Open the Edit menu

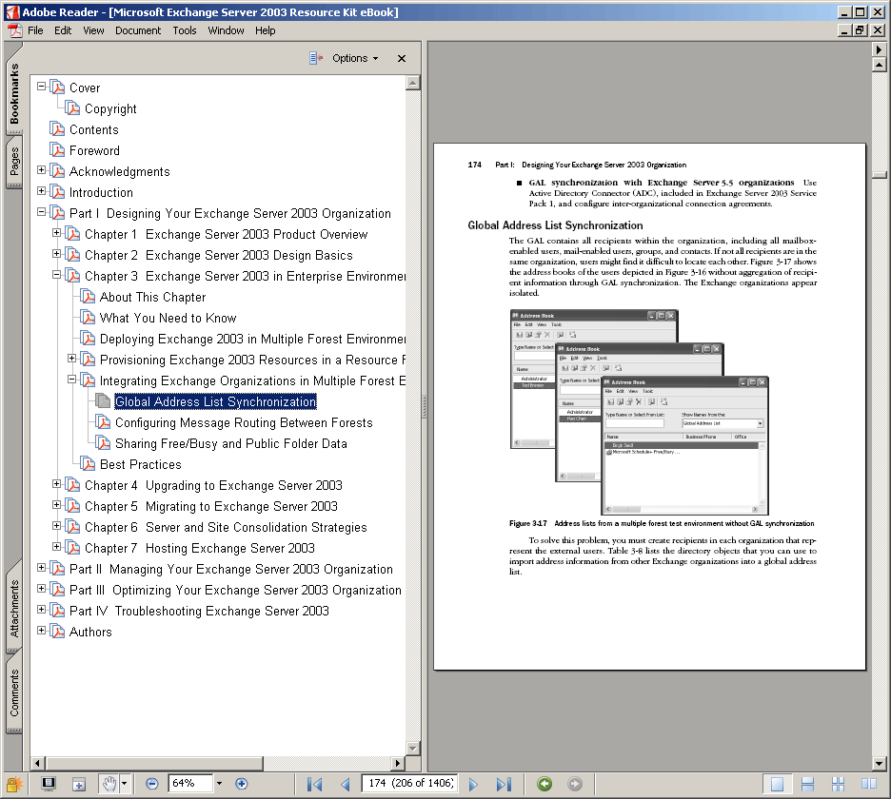coord(63,30)
